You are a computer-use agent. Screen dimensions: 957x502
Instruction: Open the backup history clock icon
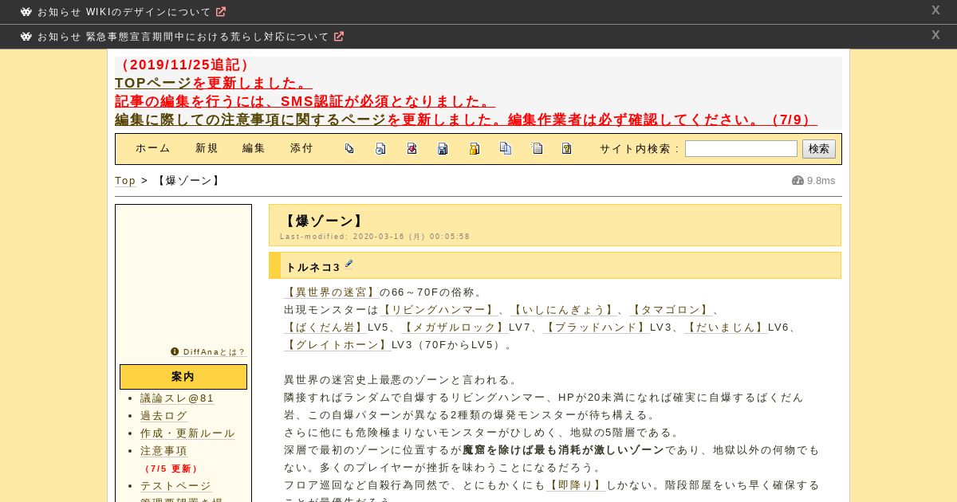pyautogui.click(x=380, y=148)
